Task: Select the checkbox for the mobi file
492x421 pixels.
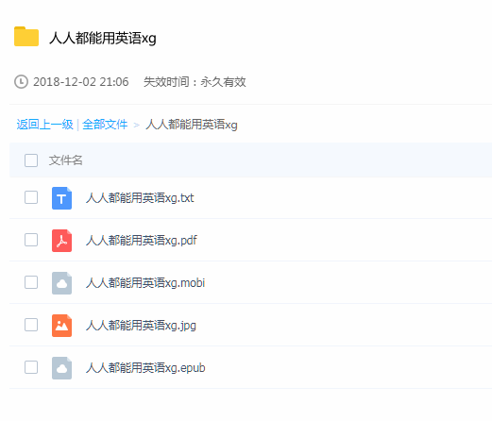Action: point(31,282)
